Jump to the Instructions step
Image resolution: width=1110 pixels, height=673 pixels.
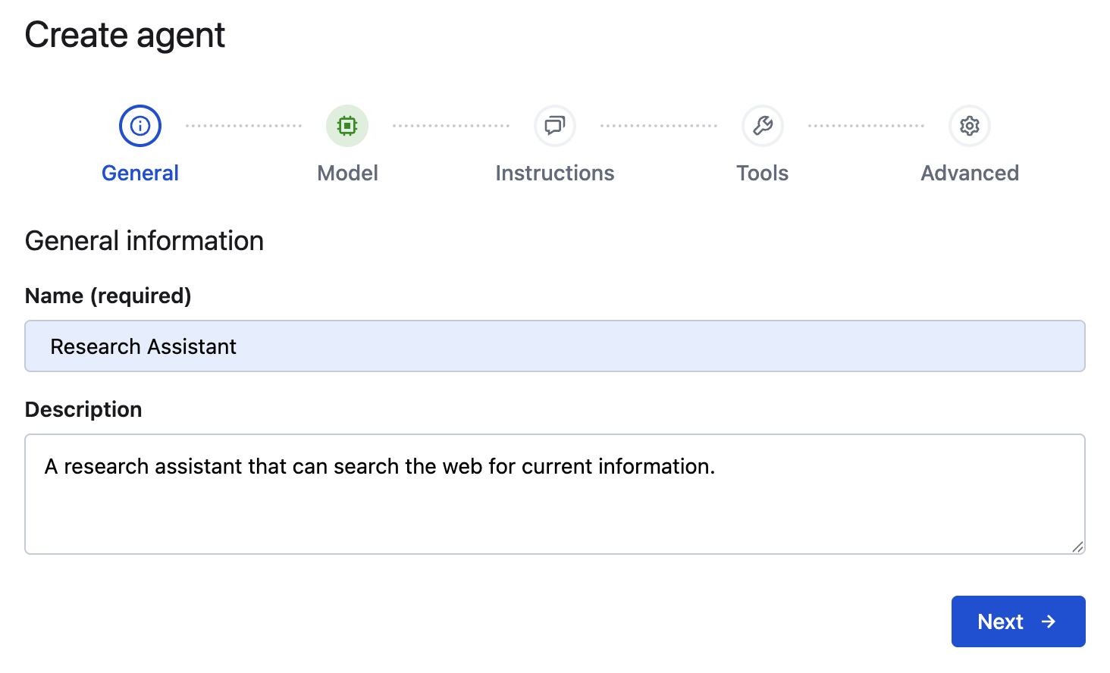pos(554,173)
